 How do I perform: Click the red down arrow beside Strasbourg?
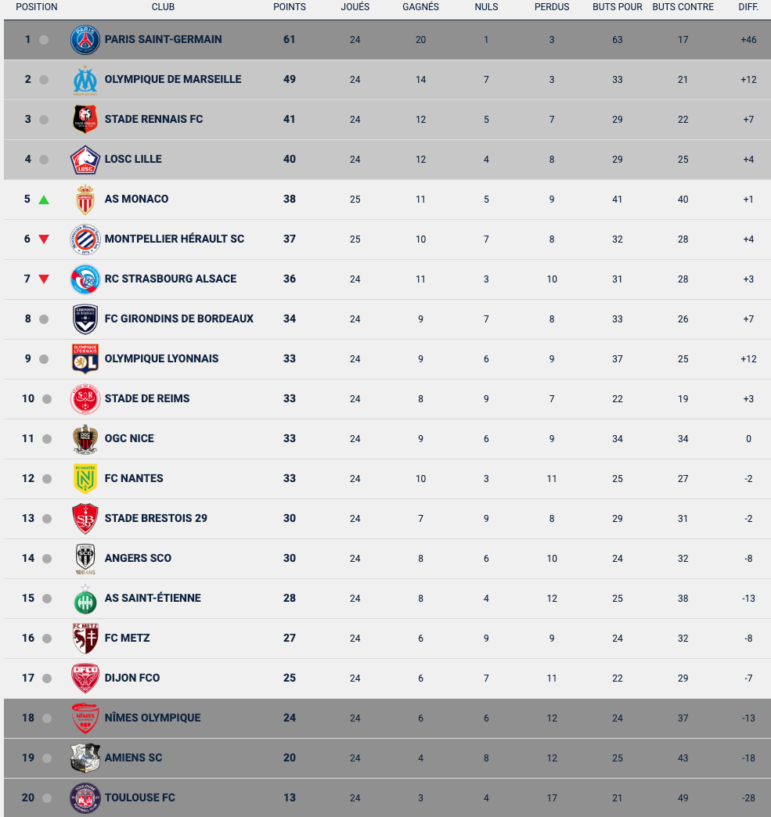click(x=44, y=279)
